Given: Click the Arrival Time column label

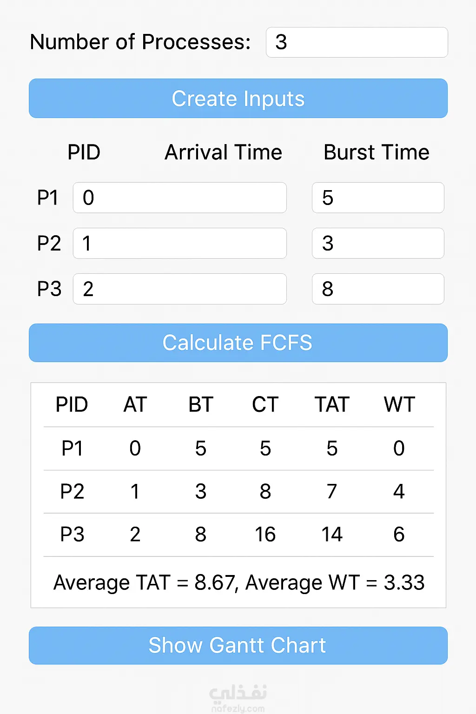Looking at the screenshot, I should [223, 152].
